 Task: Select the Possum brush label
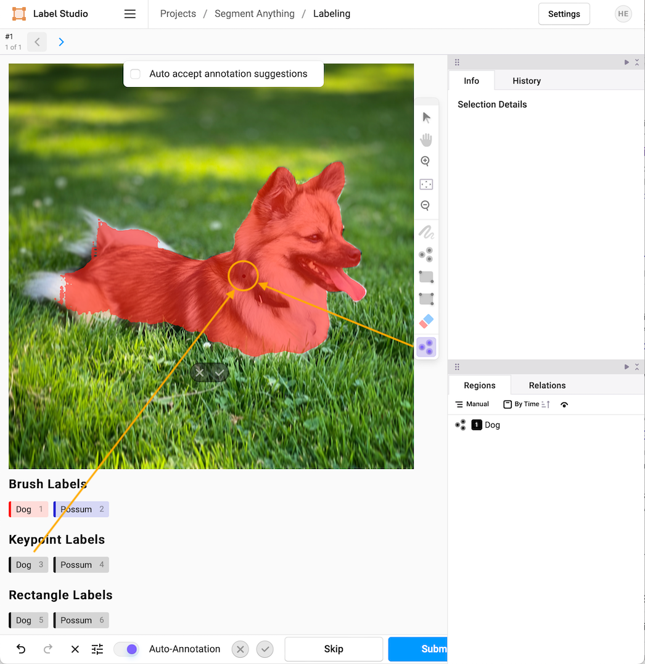click(81, 509)
